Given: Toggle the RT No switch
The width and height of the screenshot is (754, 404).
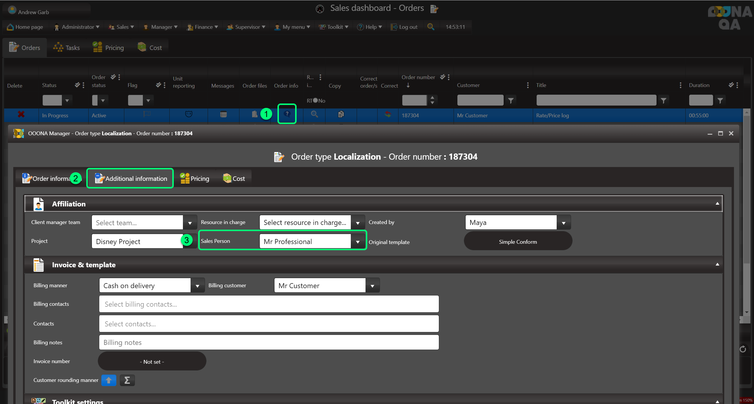Looking at the screenshot, I should [x=315, y=101].
